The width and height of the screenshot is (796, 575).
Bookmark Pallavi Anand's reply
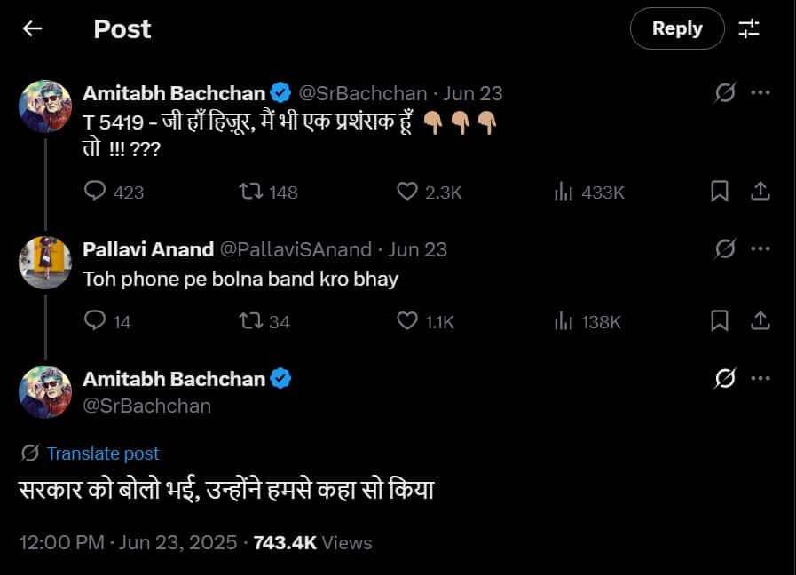coord(720,321)
